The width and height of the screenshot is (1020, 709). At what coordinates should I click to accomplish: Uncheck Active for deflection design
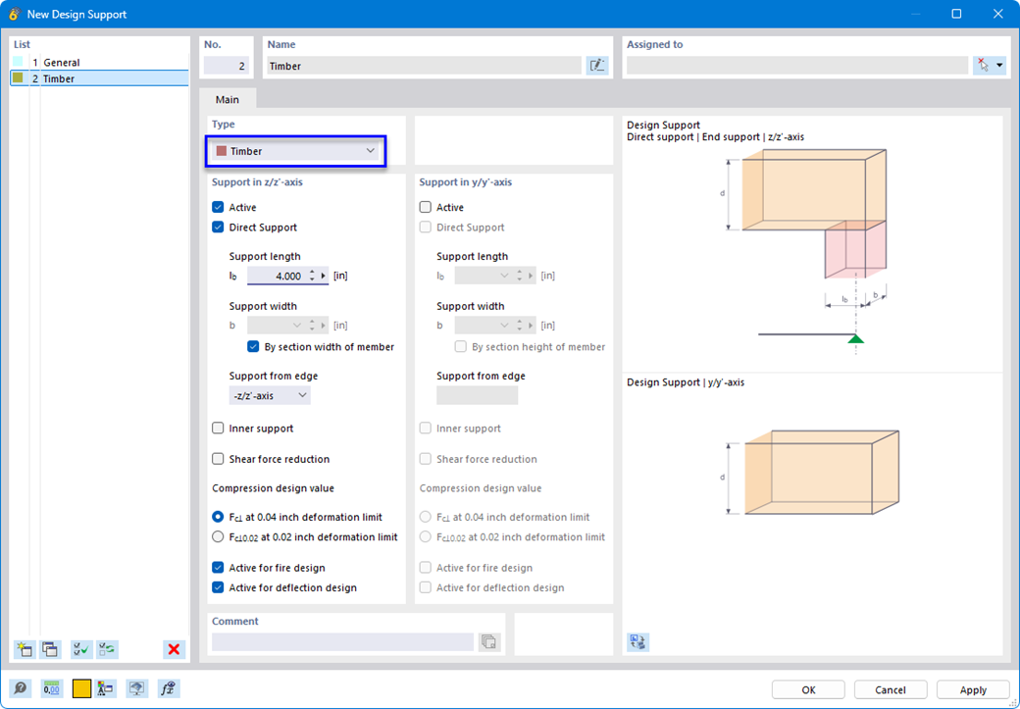(218, 587)
